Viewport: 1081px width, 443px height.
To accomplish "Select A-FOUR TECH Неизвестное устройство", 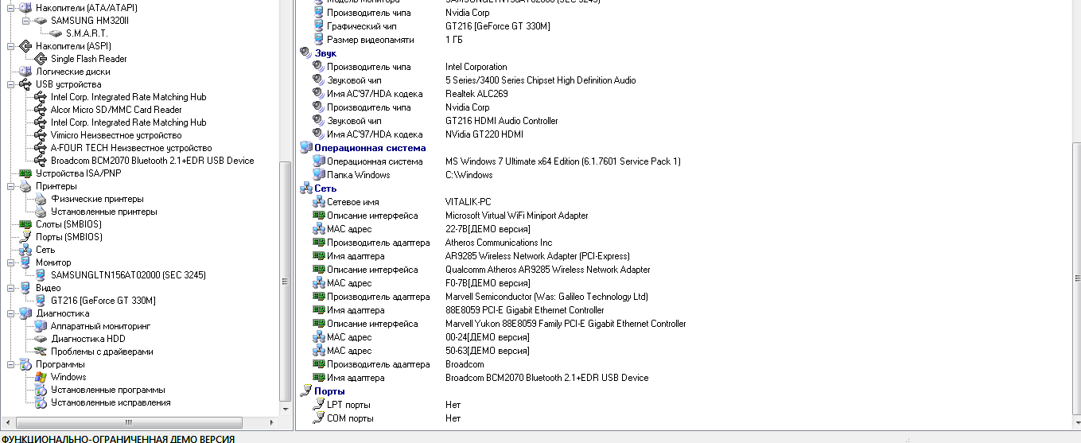I will [x=131, y=148].
